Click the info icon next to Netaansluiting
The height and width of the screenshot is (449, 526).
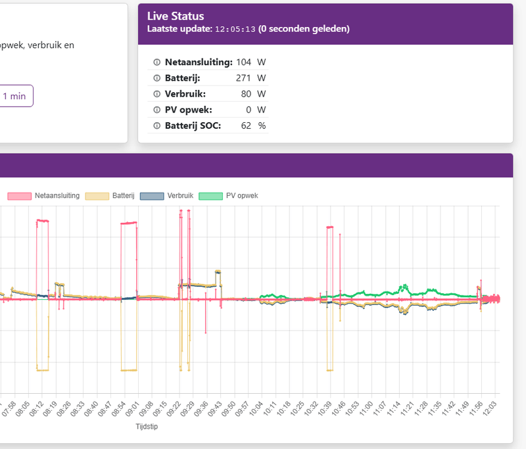[156, 62]
